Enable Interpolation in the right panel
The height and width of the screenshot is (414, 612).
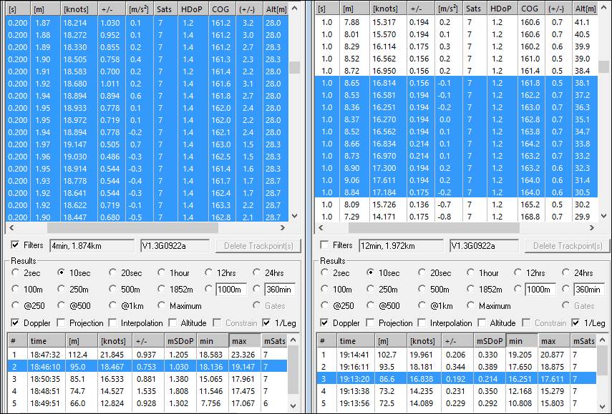[x=423, y=323]
